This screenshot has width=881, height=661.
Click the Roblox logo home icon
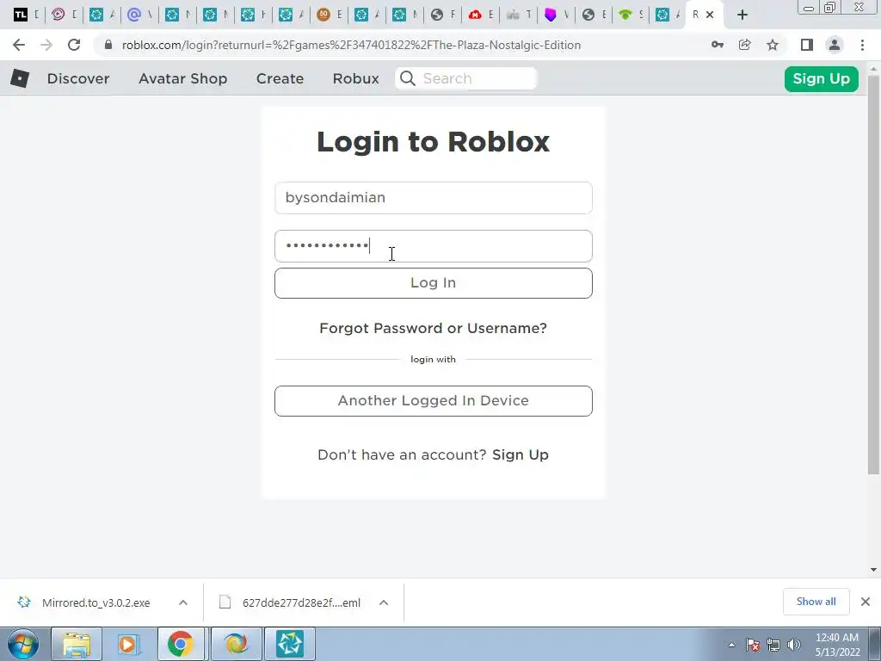(20, 78)
